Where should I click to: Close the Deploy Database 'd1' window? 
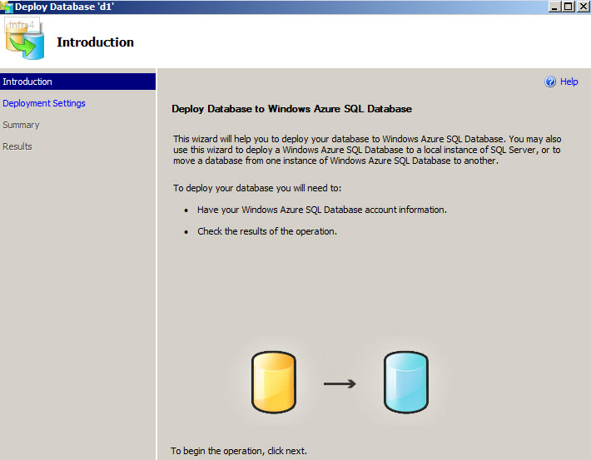pyautogui.click(x=583, y=7)
